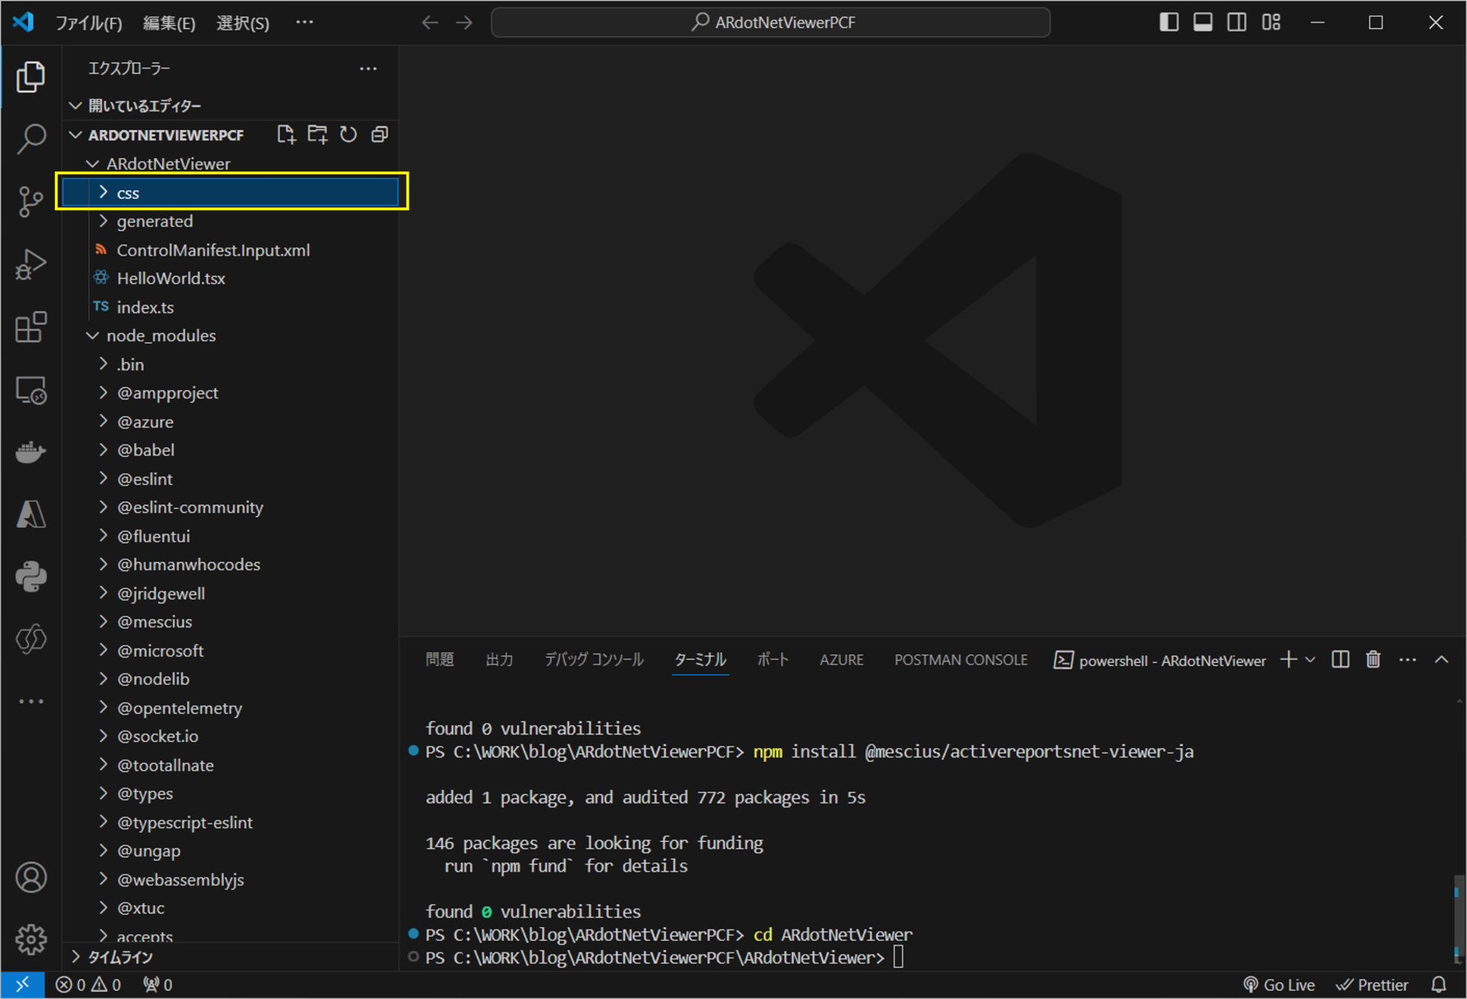Collapse the ARdotNetViewer folder
1467x999 pixels.
(x=230, y=164)
